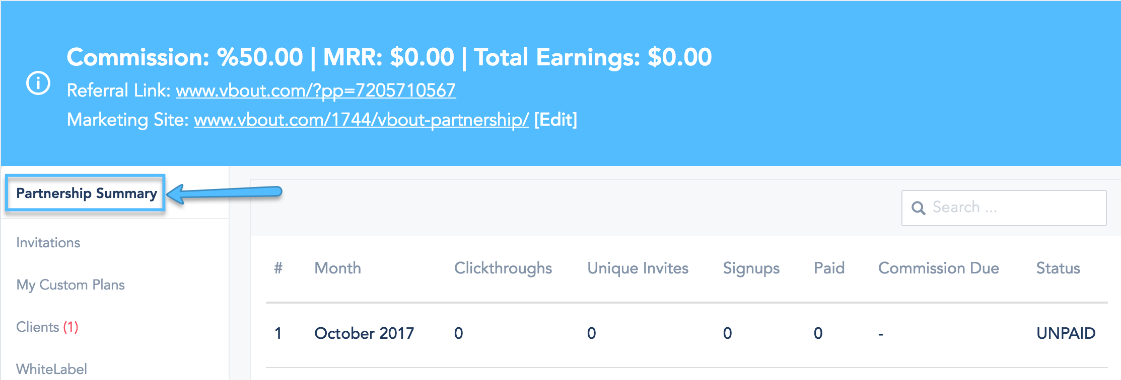Click the magnifying glass search icon
Screen dimensions: 1121x380
(919, 208)
